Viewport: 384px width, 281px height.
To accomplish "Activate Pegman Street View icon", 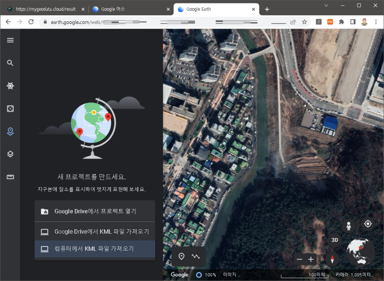I will 349,226.
